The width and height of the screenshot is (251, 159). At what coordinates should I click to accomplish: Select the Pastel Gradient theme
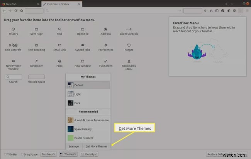point(88,138)
